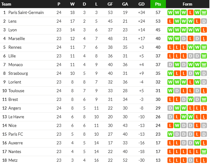Click Paris Saint-Germain's orange L form badge

[x=190, y=12]
